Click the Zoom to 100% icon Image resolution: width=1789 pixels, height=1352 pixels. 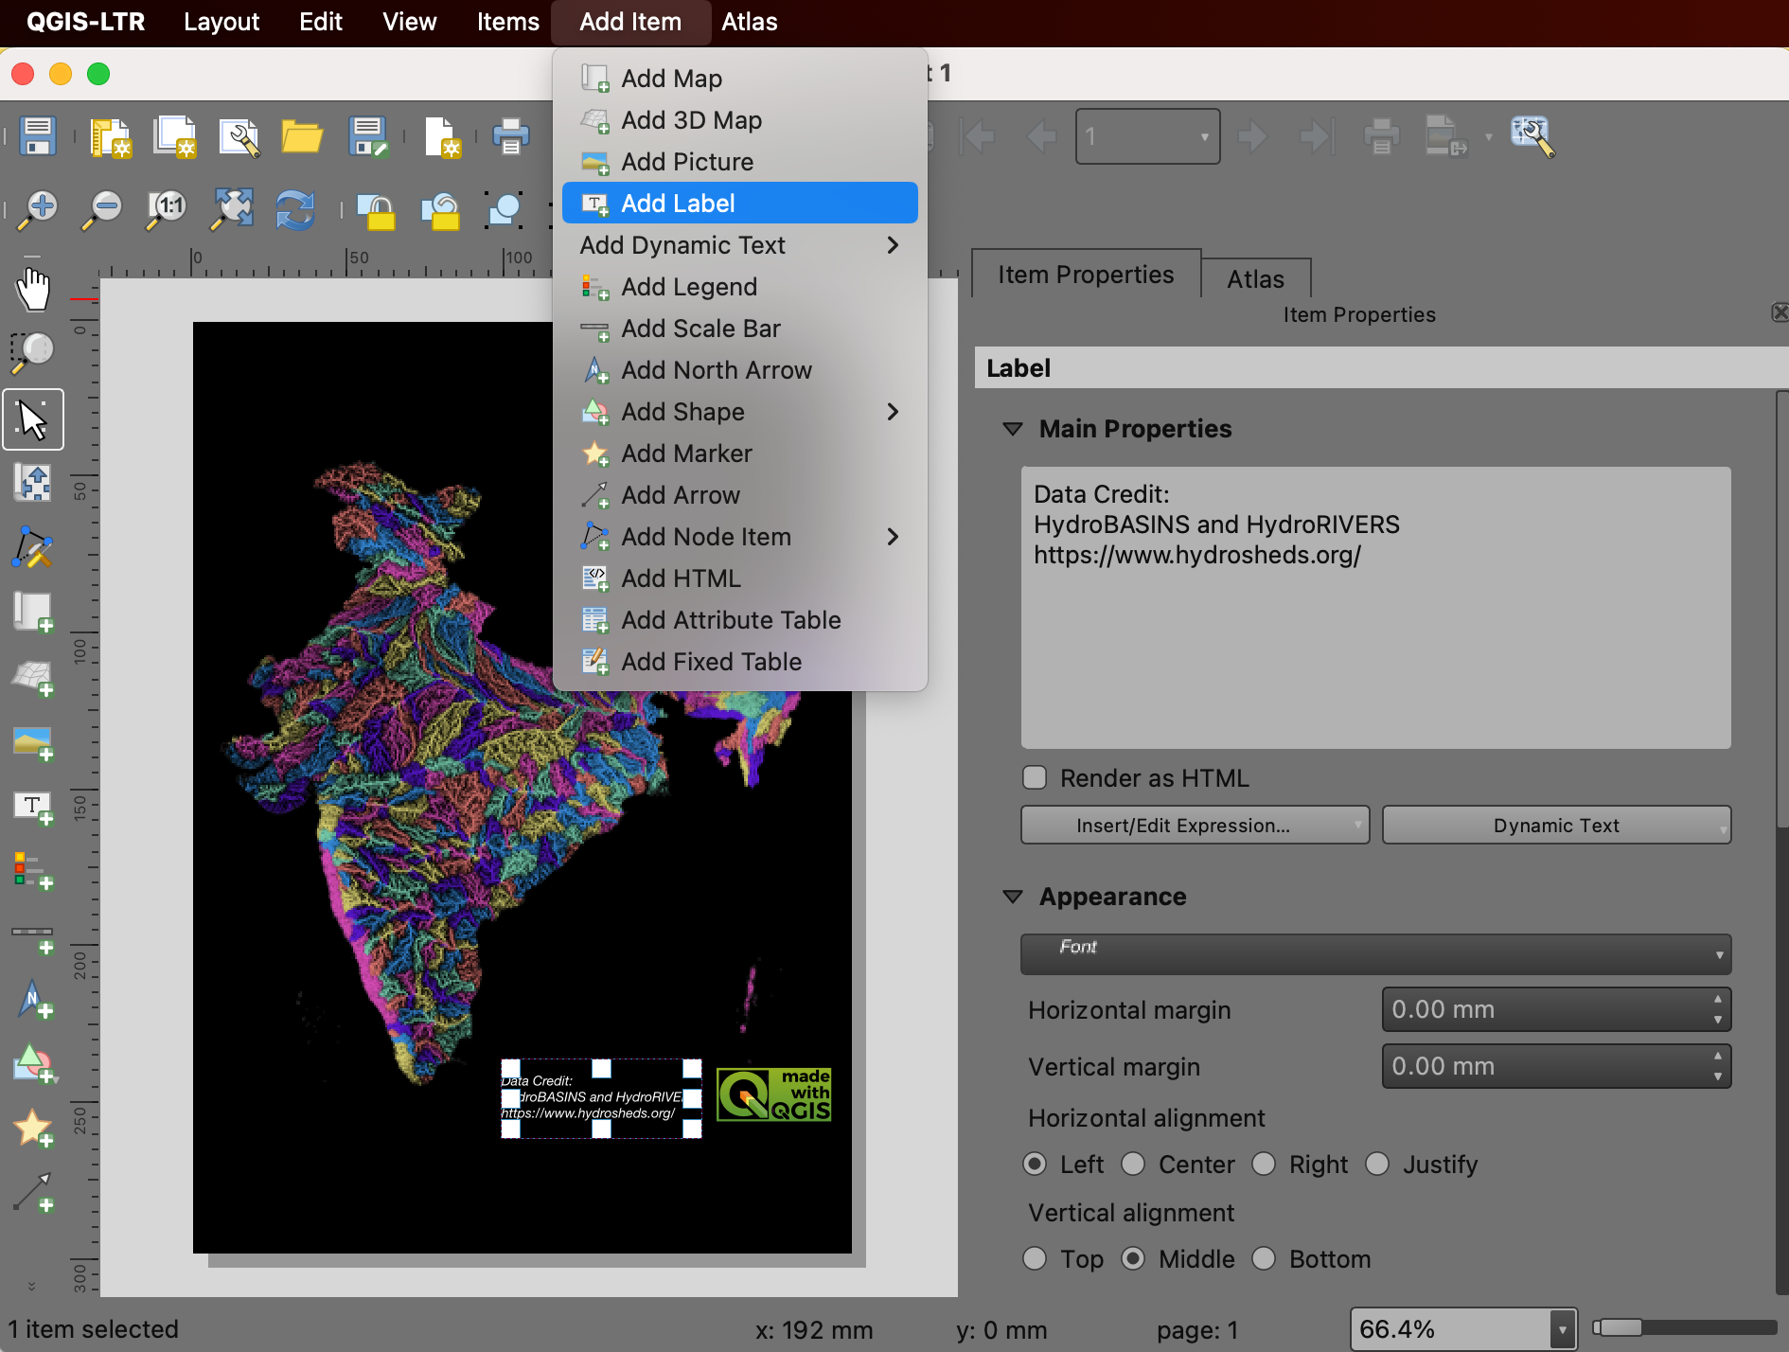click(x=168, y=209)
